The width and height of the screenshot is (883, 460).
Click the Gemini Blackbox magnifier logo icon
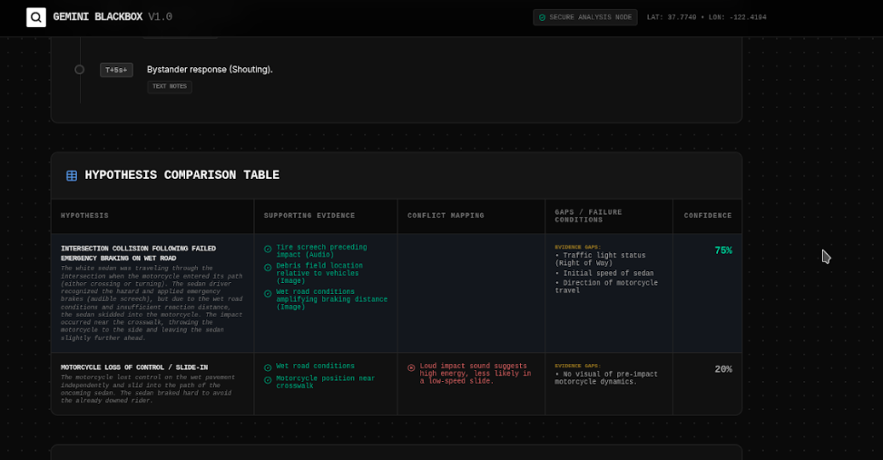[x=36, y=17]
